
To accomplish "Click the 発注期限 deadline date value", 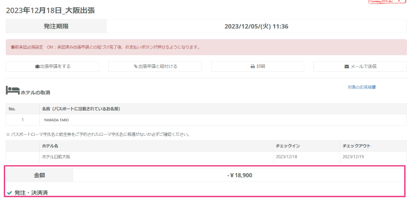I will (256, 26).
